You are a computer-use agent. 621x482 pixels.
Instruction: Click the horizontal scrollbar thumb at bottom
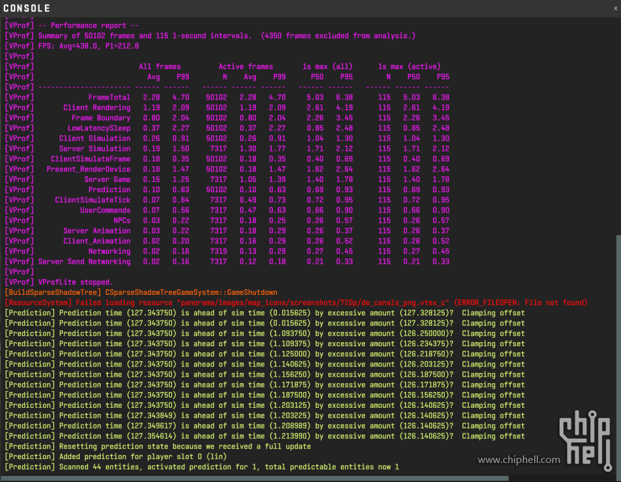[253, 478]
